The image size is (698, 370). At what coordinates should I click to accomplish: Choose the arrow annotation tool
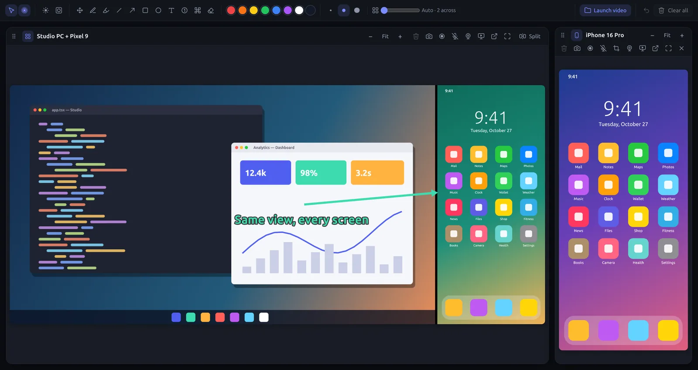tap(132, 10)
